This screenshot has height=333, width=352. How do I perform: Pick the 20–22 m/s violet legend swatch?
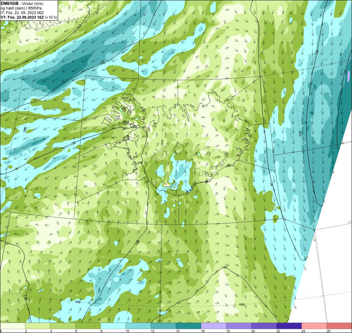pos(264,326)
